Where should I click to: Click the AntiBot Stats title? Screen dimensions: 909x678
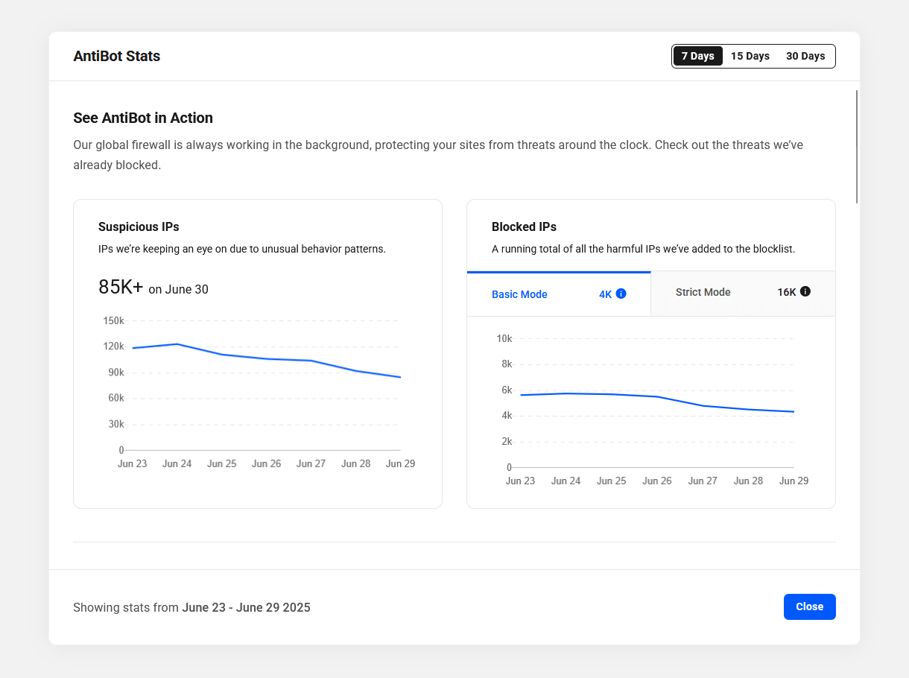click(x=116, y=56)
